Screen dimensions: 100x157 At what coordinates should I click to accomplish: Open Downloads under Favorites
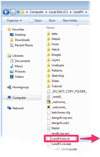point(22,40)
